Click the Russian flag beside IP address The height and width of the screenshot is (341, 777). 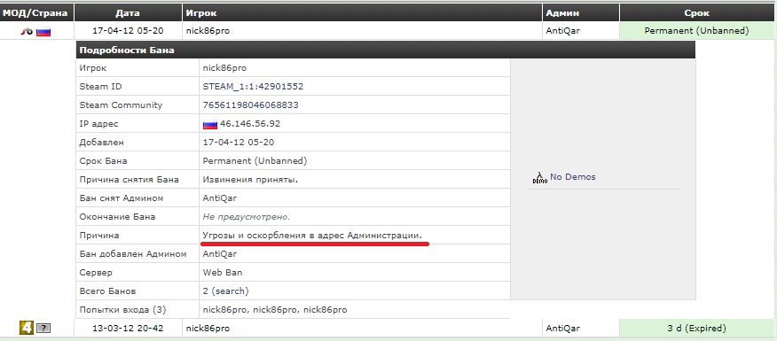click(x=210, y=124)
